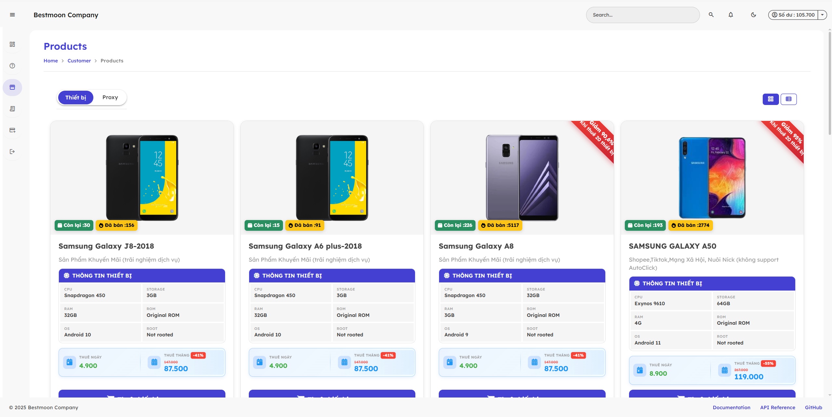
Task: Open the receipt orders sidebar icon
Action: (12, 109)
